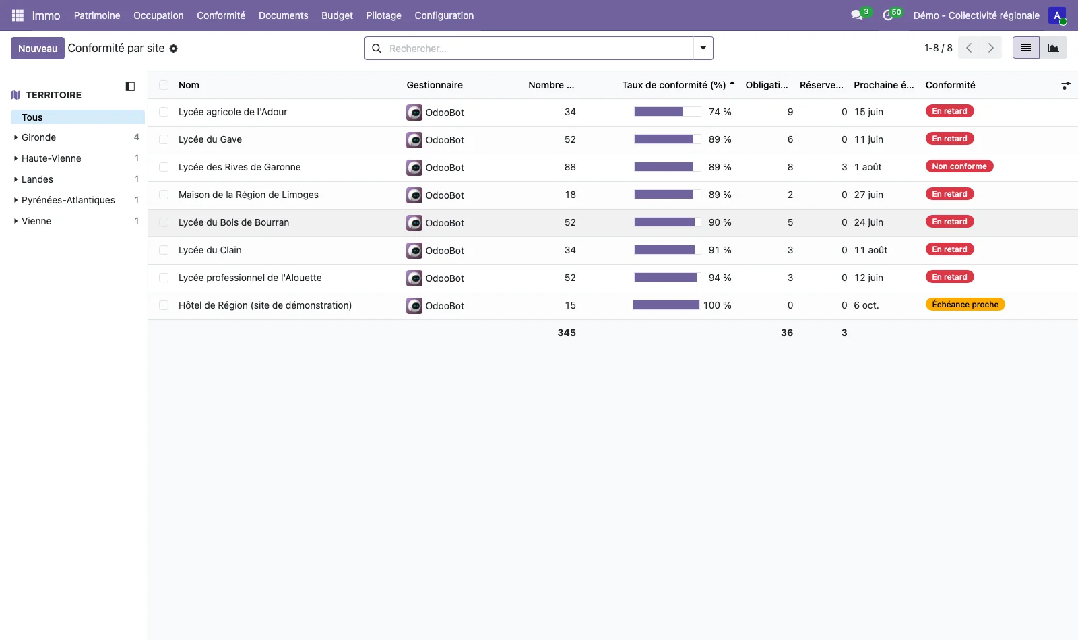The width and height of the screenshot is (1078, 640).
Task: Sort by Taux de conformité column
Action: pos(674,85)
